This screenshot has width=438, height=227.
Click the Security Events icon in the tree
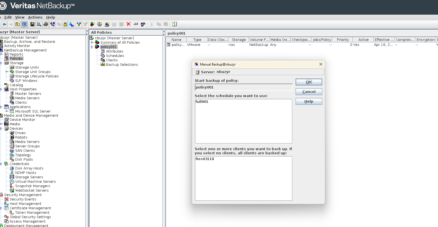pos(6,199)
